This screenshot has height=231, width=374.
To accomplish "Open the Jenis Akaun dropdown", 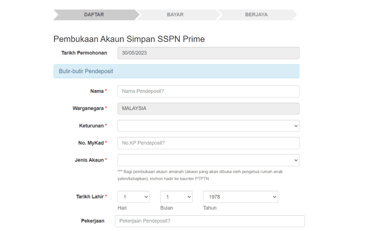I will [208, 160].
